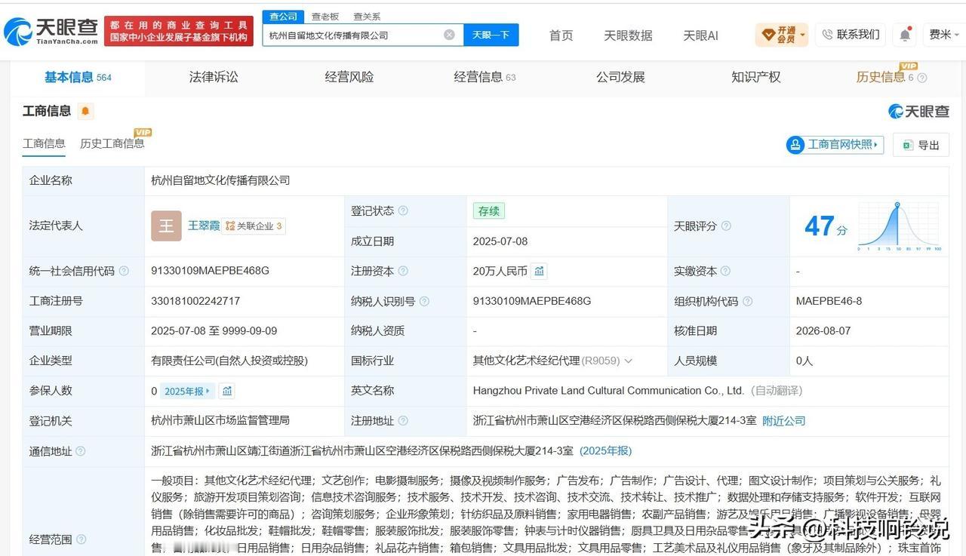This screenshot has width=966, height=556.
Task: Click the 王 avatar of the legal representative
Action: coord(166,226)
